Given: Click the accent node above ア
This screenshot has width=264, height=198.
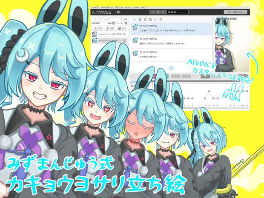Looking at the screenshot, I should coord(205,98).
